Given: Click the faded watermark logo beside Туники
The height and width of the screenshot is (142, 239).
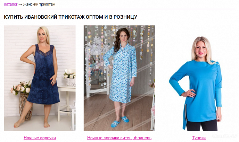Looking at the screenshot, I should click(224, 136).
